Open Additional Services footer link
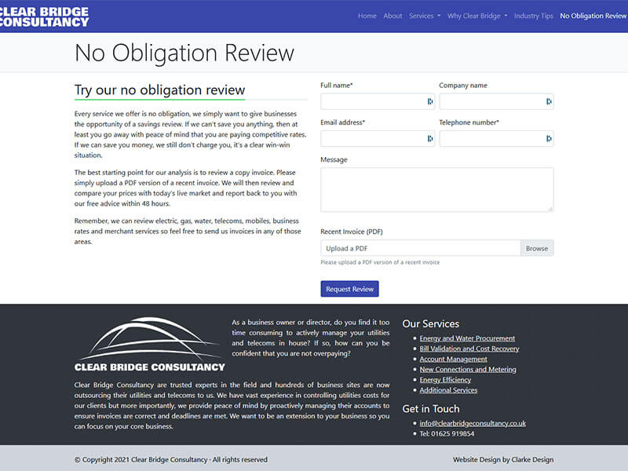Viewport: 628px width, 471px height. (448, 390)
